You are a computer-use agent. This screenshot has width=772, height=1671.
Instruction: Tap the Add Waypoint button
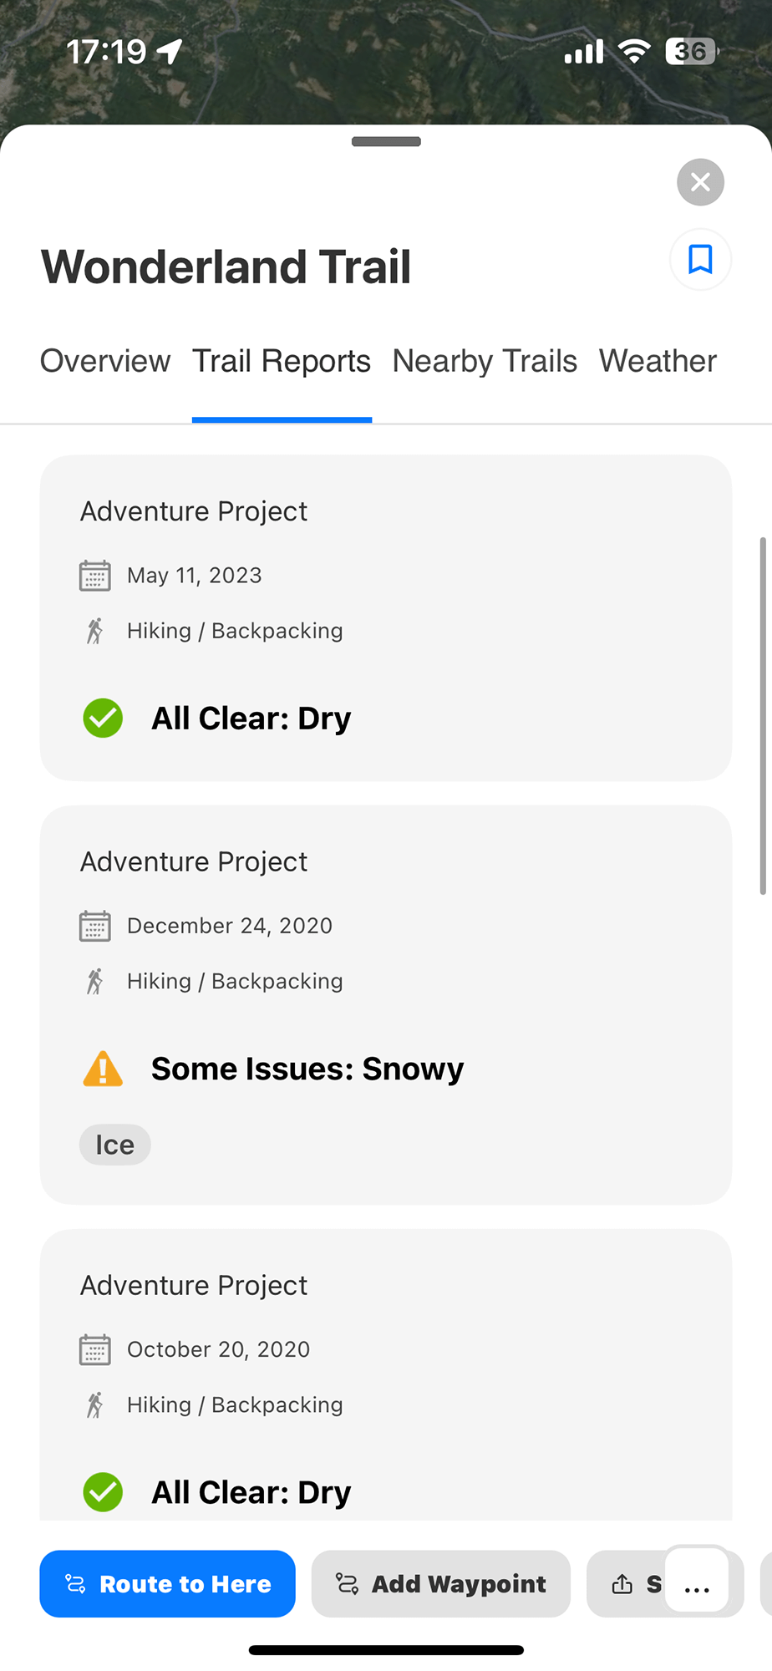[x=441, y=1584]
